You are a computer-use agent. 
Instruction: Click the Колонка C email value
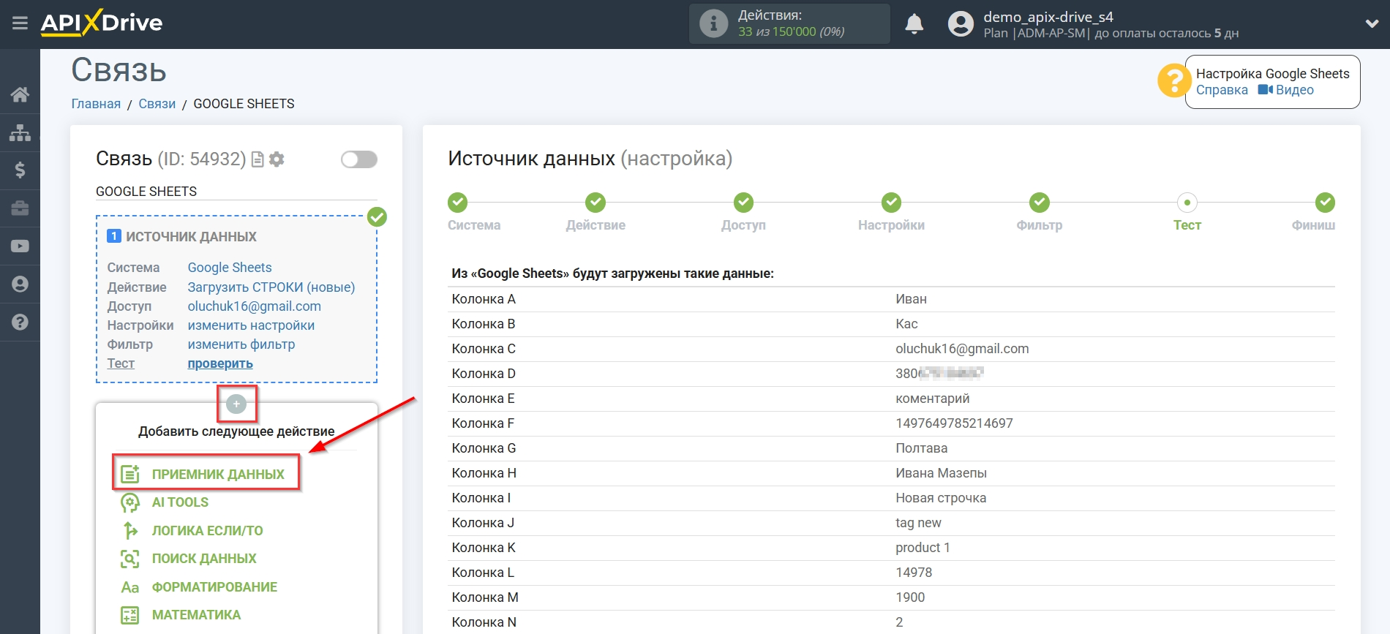tap(962, 349)
